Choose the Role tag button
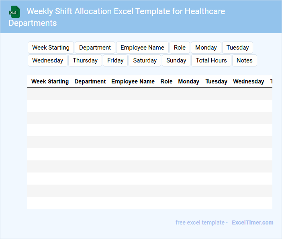Screen dimensions: 282x239 click(180, 48)
